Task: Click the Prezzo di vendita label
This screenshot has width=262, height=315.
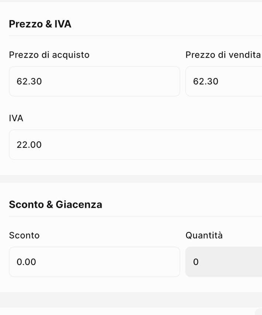Action: click(223, 55)
